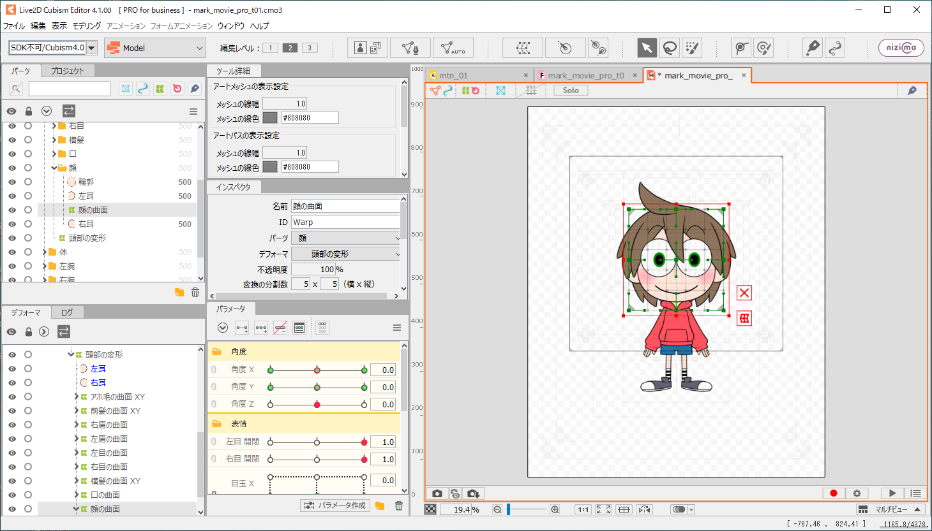Click the flip canvas horizontally icon
The width and height of the screenshot is (932, 531).
[x=645, y=509]
